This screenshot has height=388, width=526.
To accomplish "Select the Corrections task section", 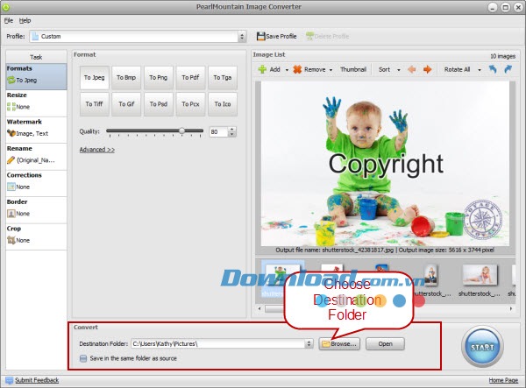I will pyautogui.click(x=36, y=183).
